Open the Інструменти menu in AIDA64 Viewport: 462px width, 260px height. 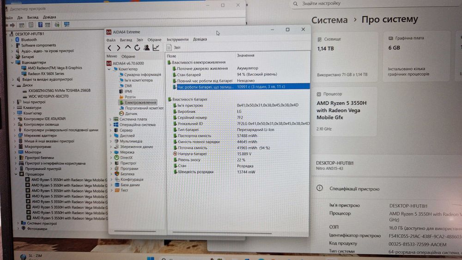tap(177, 39)
